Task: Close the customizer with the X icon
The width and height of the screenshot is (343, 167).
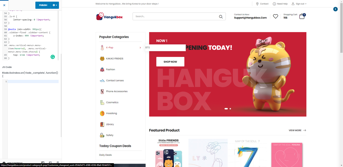Action: (4, 5)
